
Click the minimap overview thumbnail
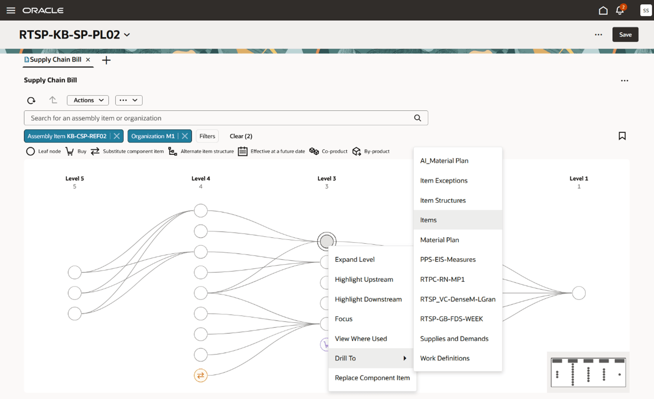click(588, 373)
